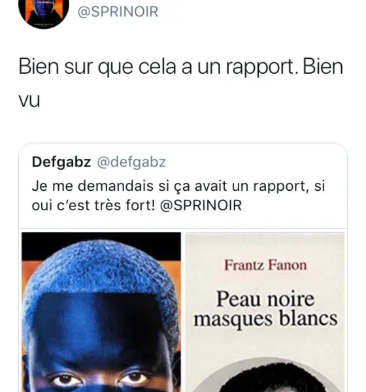Open the grey @defgabz handle
The height and width of the screenshot is (392, 366).
click(x=131, y=163)
